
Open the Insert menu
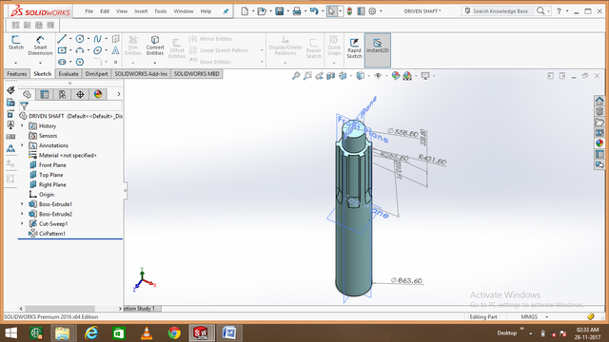pyautogui.click(x=141, y=11)
